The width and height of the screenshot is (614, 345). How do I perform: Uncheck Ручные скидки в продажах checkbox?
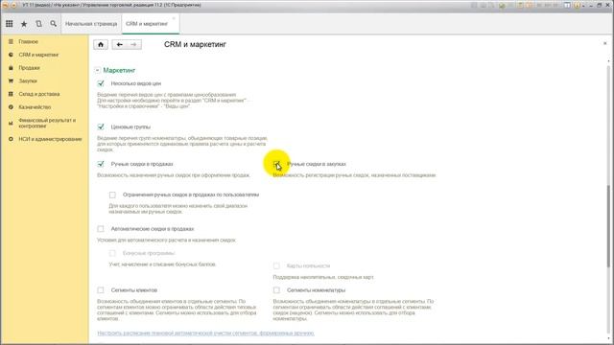click(x=101, y=164)
